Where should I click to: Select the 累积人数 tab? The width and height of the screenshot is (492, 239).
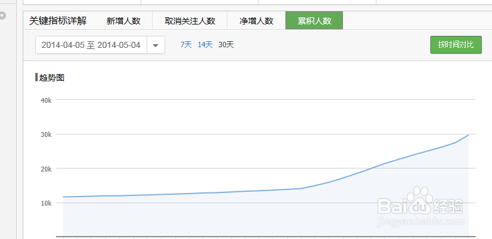[x=314, y=21]
